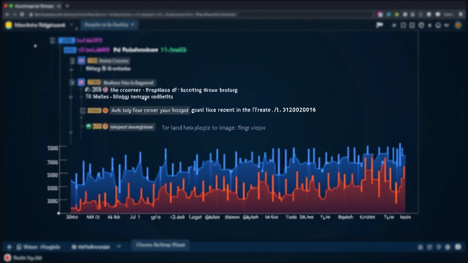This screenshot has height=263, width=468.
Task: Open a new browser tab with plus button
Action: (67, 6)
